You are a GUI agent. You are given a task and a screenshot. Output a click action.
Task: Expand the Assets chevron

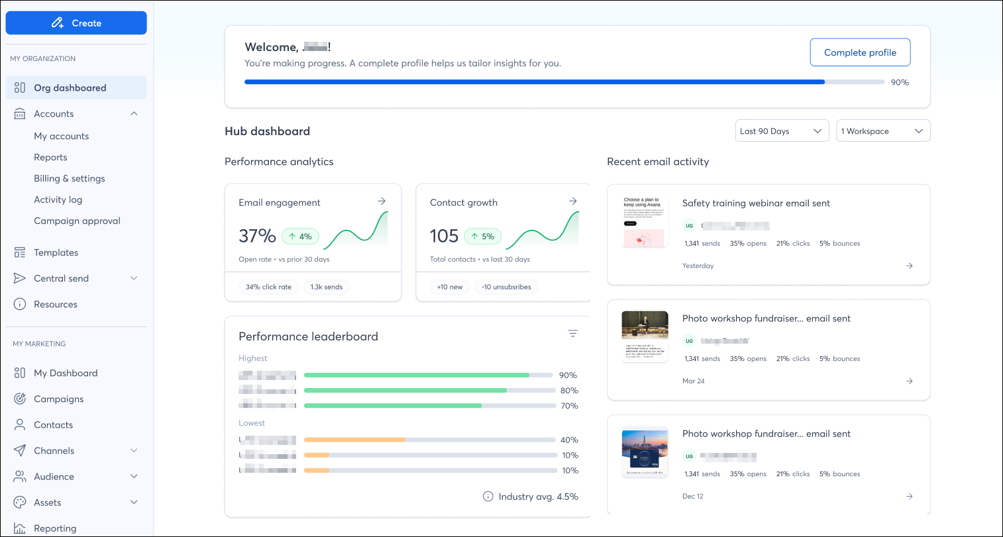(134, 503)
